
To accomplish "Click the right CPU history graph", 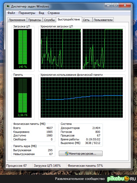I will [x=103, y=49].
